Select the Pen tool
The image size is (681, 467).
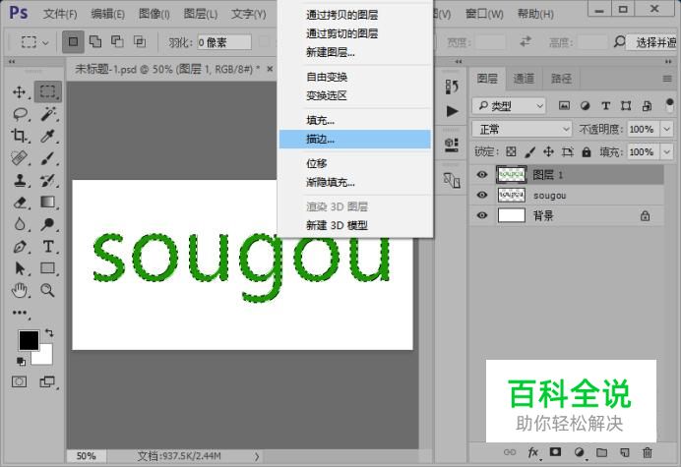pos(20,247)
